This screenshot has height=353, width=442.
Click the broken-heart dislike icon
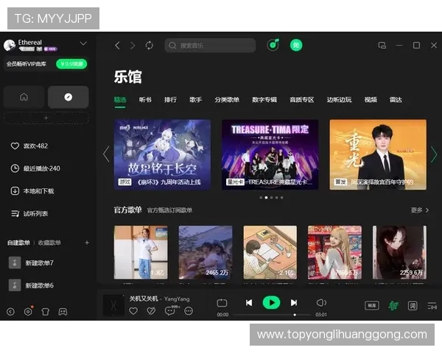click(x=151, y=311)
